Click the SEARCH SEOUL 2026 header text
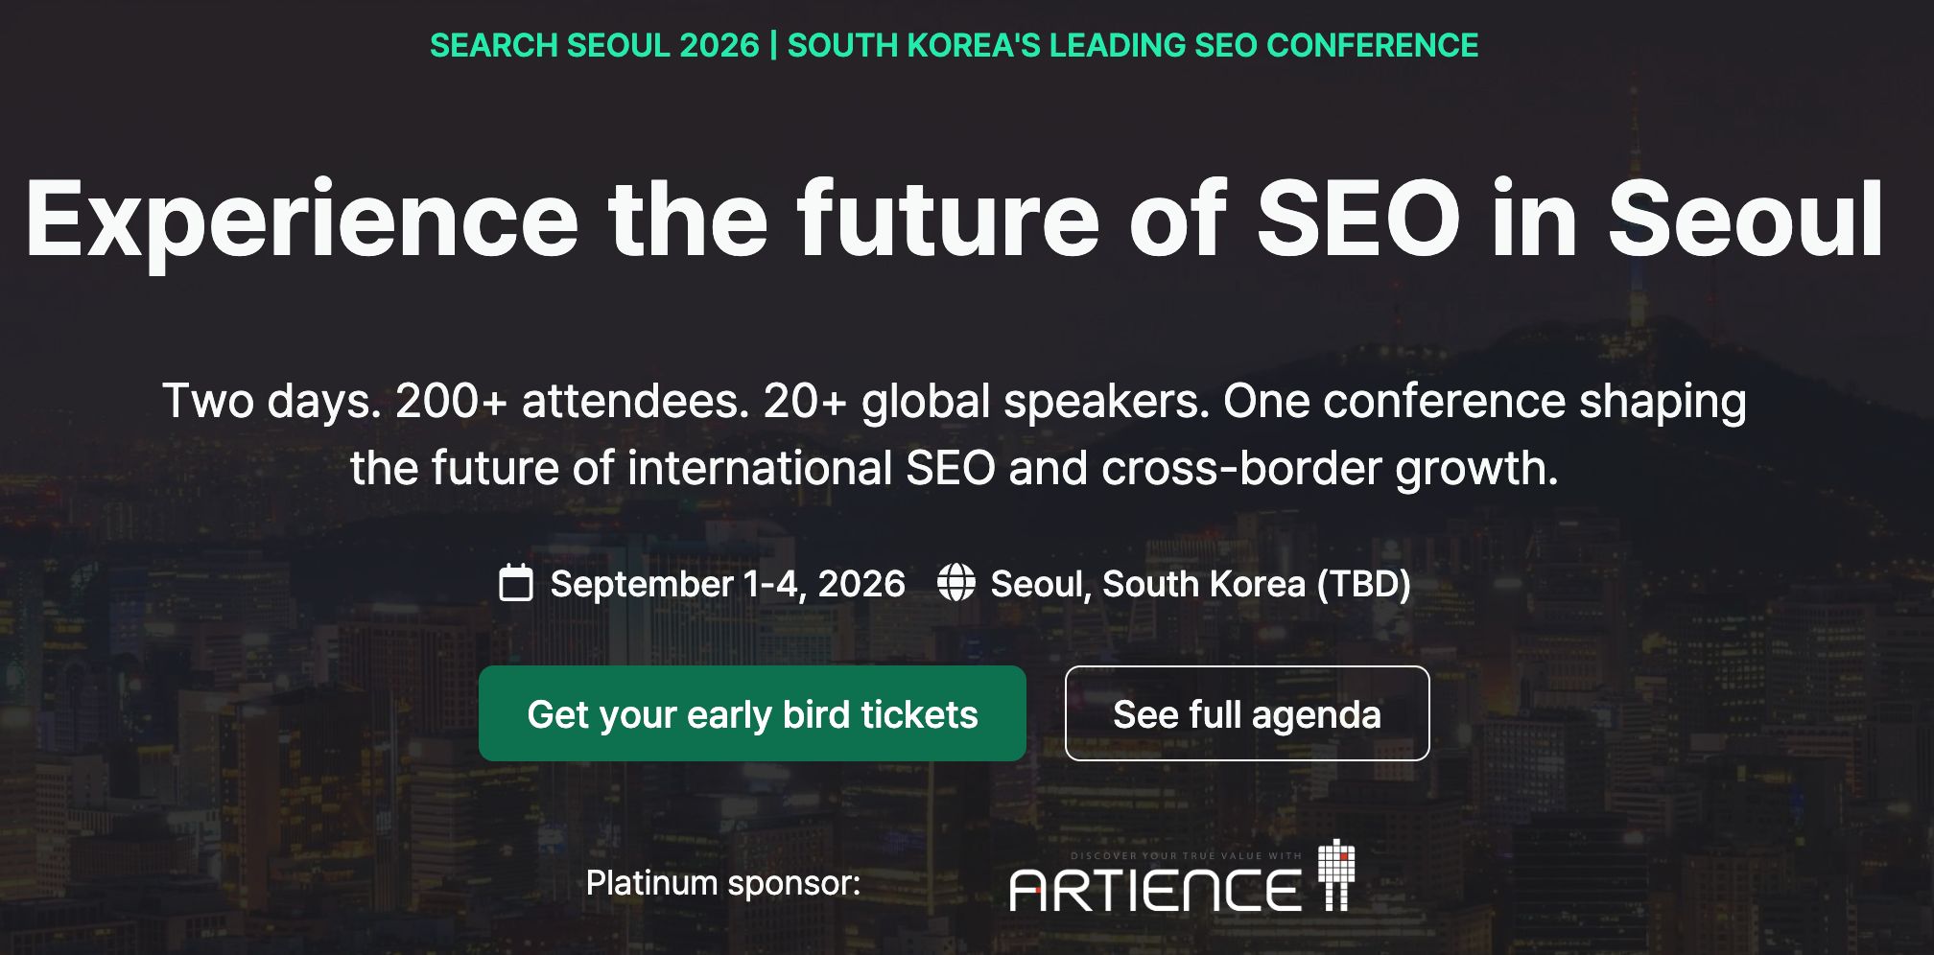 [x=594, y=45]
